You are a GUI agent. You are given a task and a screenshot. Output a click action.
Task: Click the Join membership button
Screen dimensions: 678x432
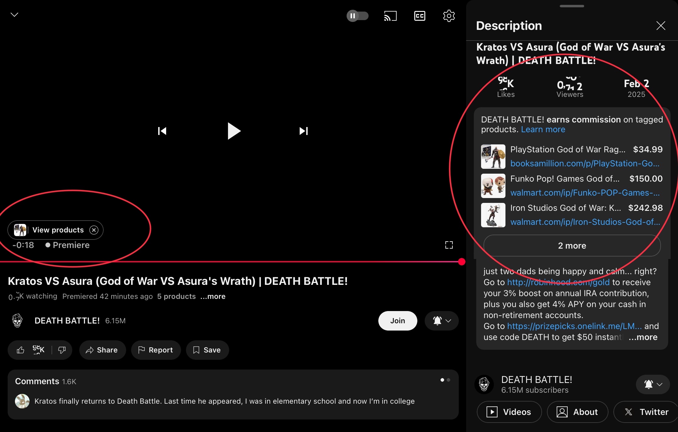pyautogui.click(x=398, y=321)
